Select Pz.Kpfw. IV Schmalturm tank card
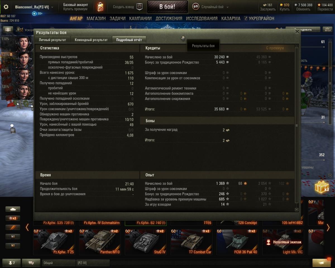 pos(100,223)
